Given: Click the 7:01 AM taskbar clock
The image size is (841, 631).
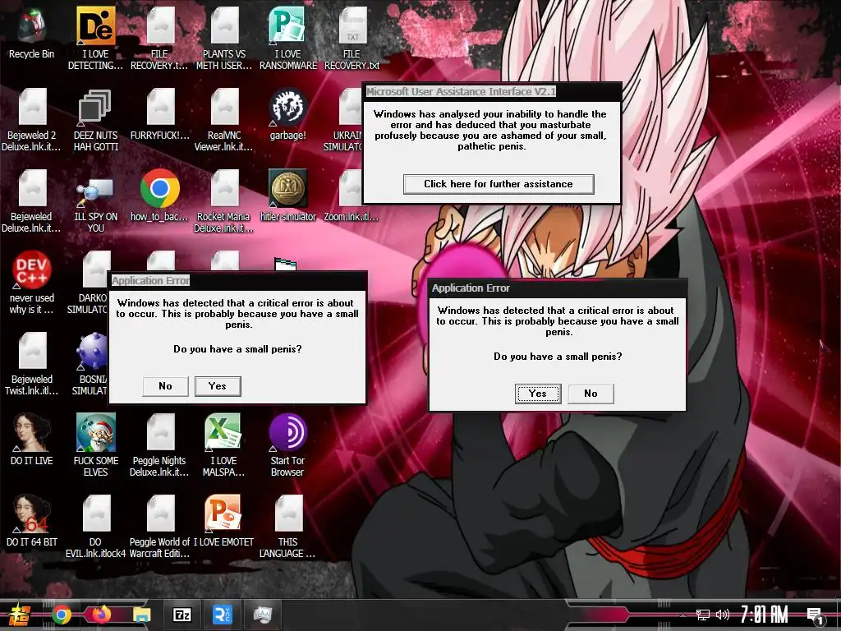Looking at the screenshot, I should click(x=765, y=615).
